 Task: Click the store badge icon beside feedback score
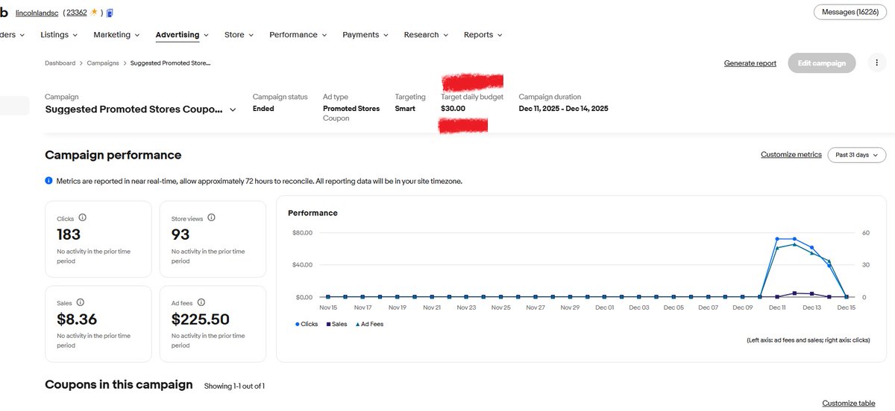pos(110,13)
